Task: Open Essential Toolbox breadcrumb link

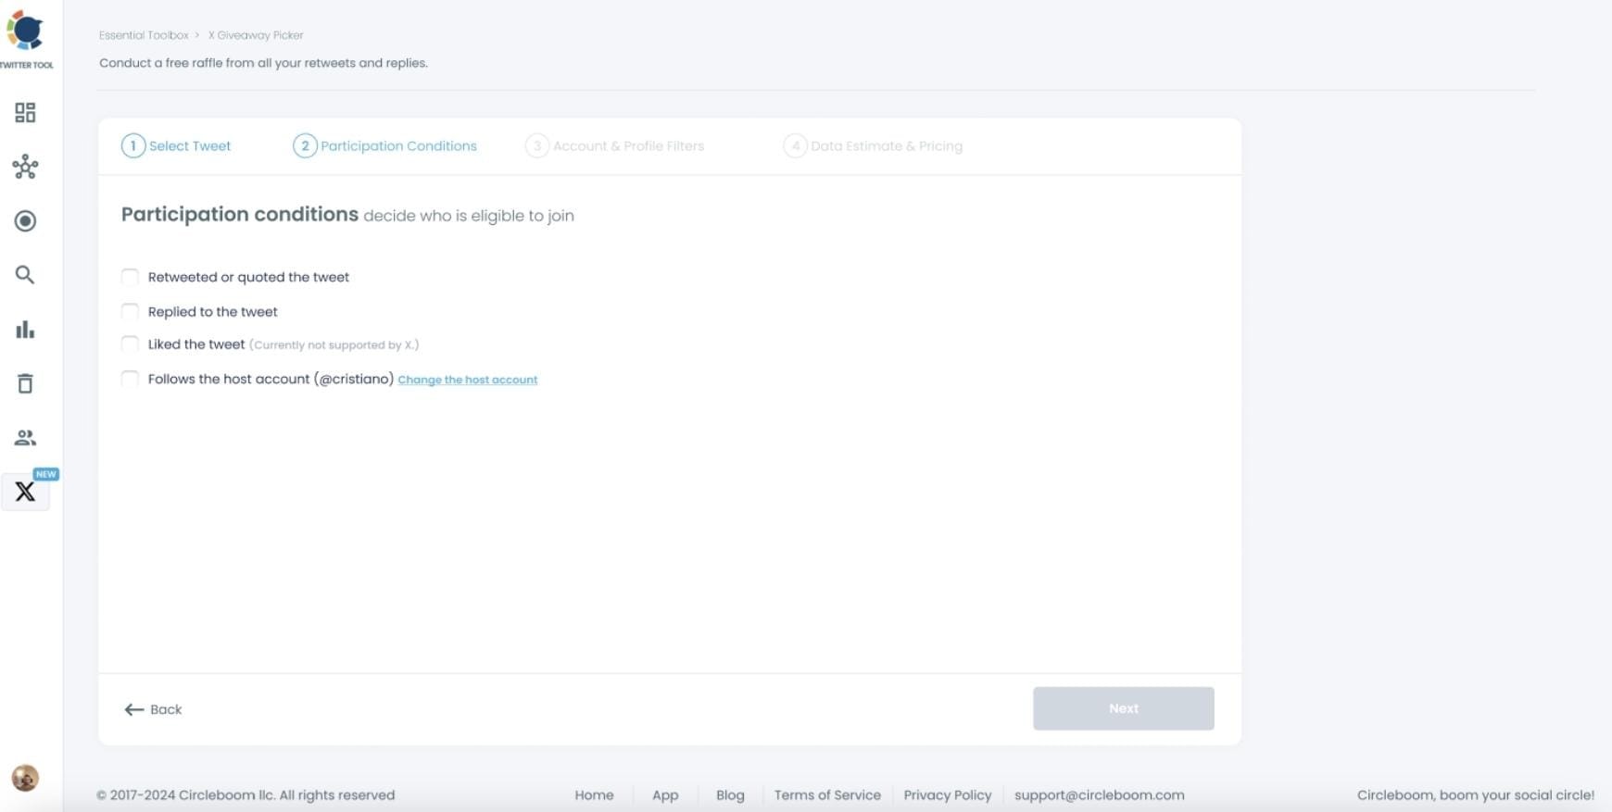Action: (144, 35)
